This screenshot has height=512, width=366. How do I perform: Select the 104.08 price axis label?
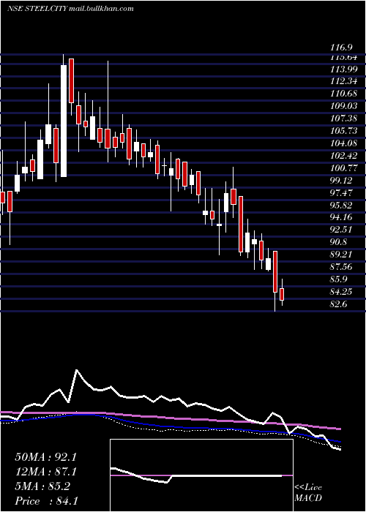pos(343,143)
